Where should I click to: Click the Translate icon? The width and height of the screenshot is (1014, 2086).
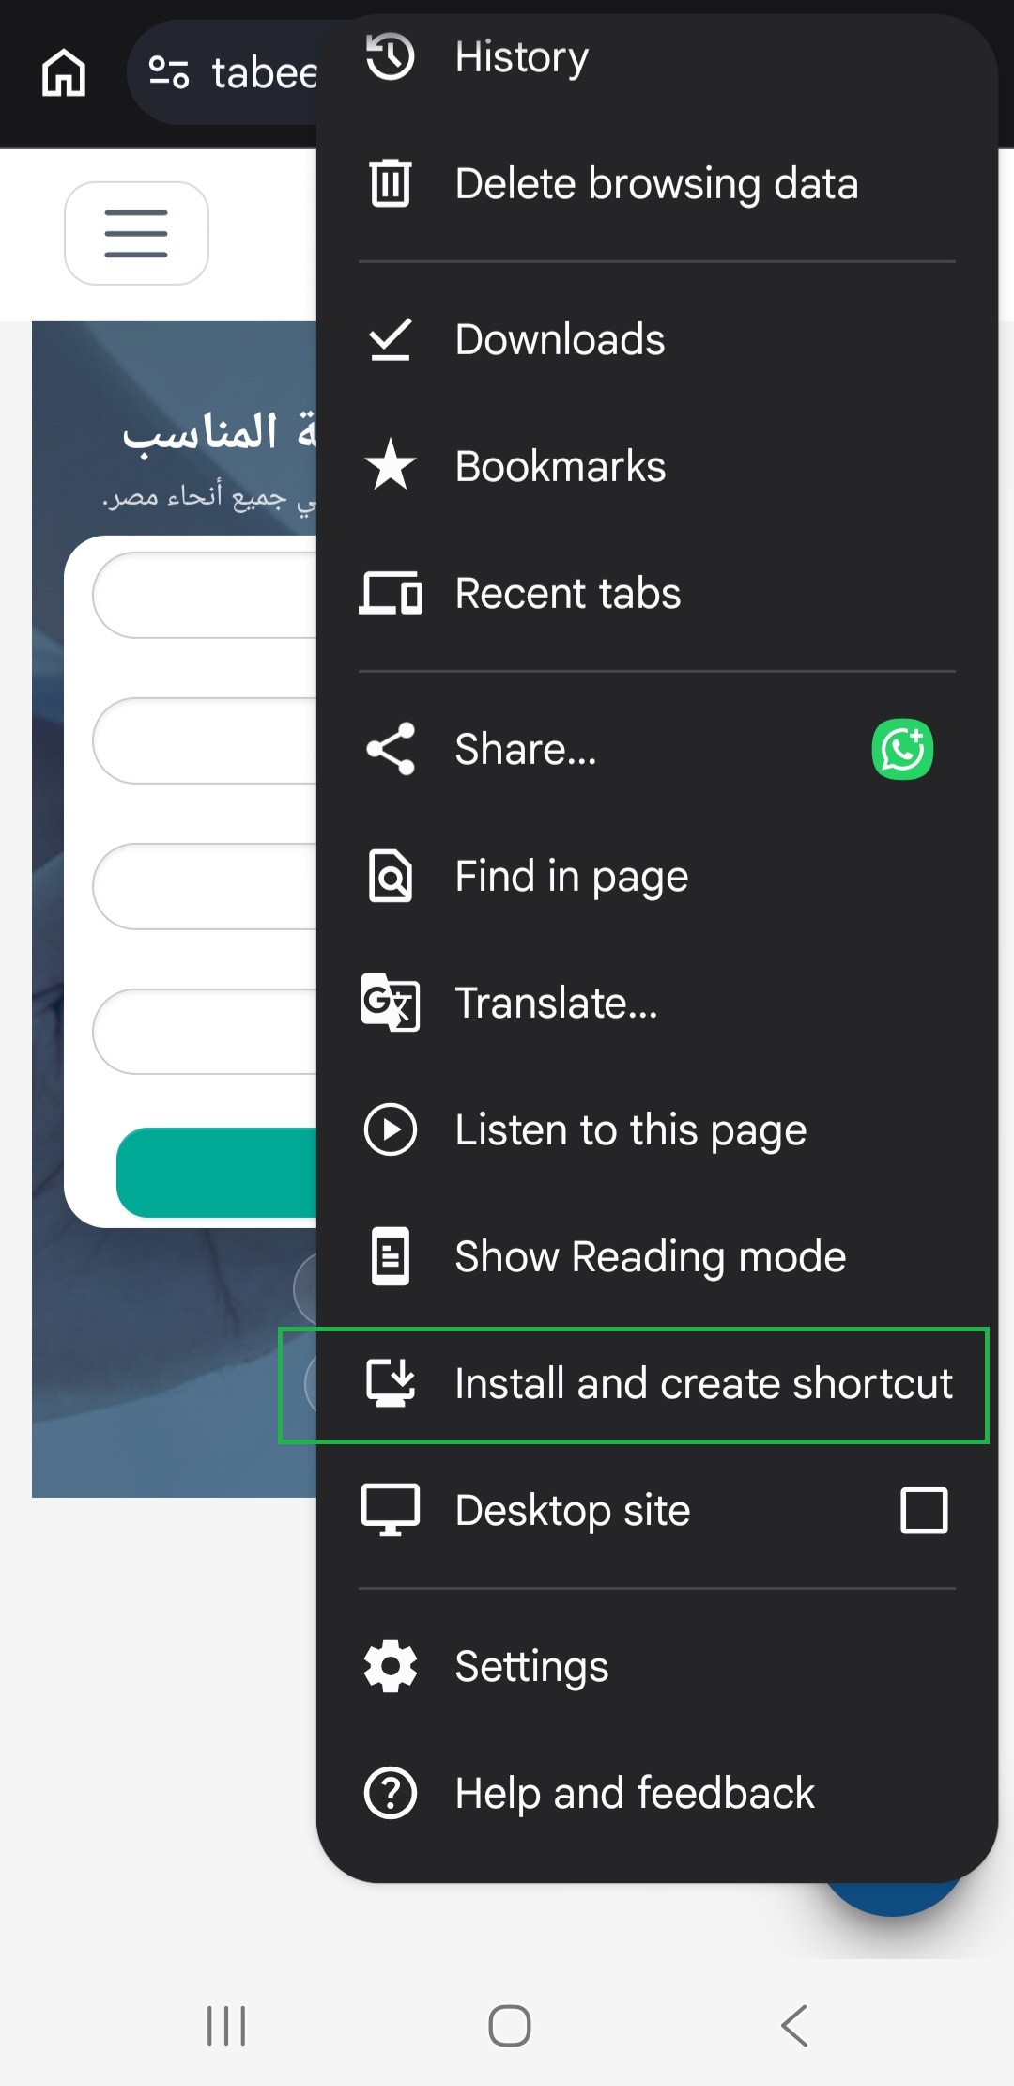[x=390, y=1003]
